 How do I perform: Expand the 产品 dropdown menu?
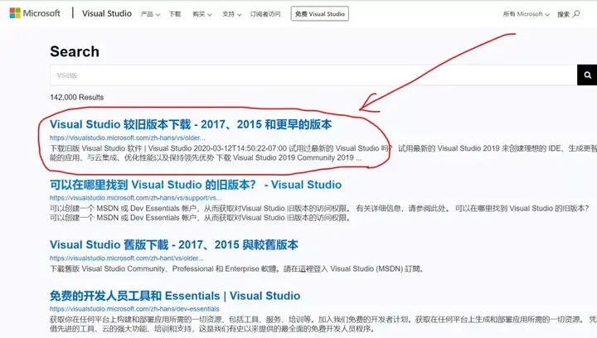pyautogui.click(x=150, y=14)
